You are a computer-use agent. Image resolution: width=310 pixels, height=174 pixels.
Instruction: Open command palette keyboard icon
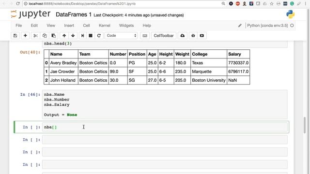[x=145, y=36]
